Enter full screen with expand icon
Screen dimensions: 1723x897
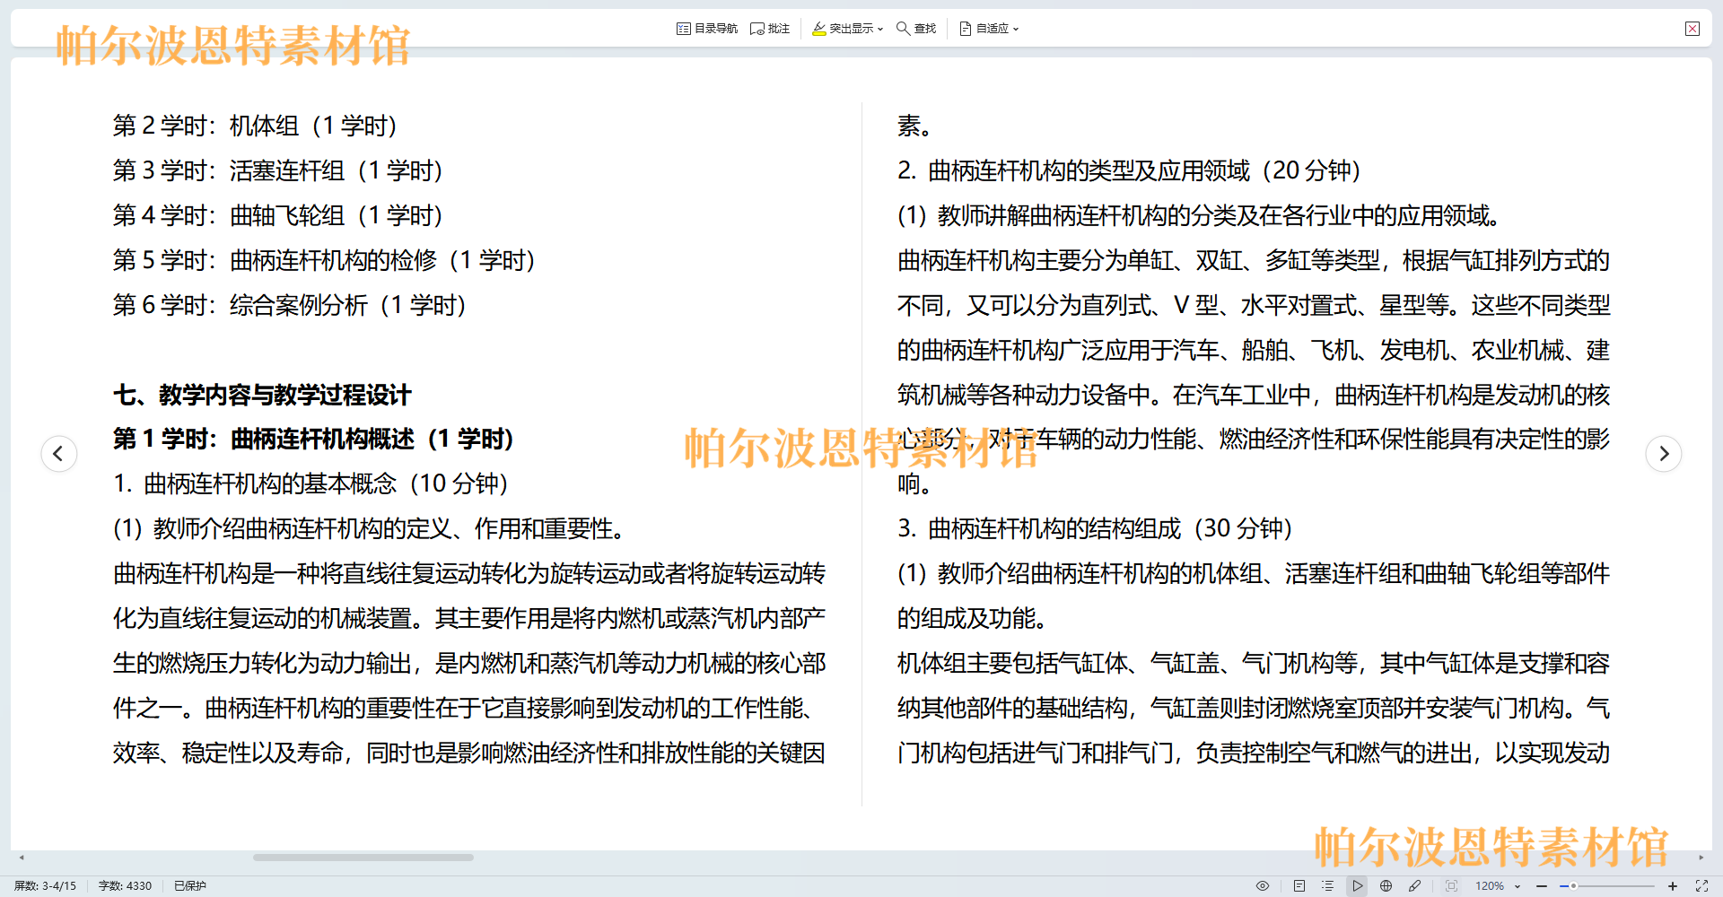[x=1701, y=885]
